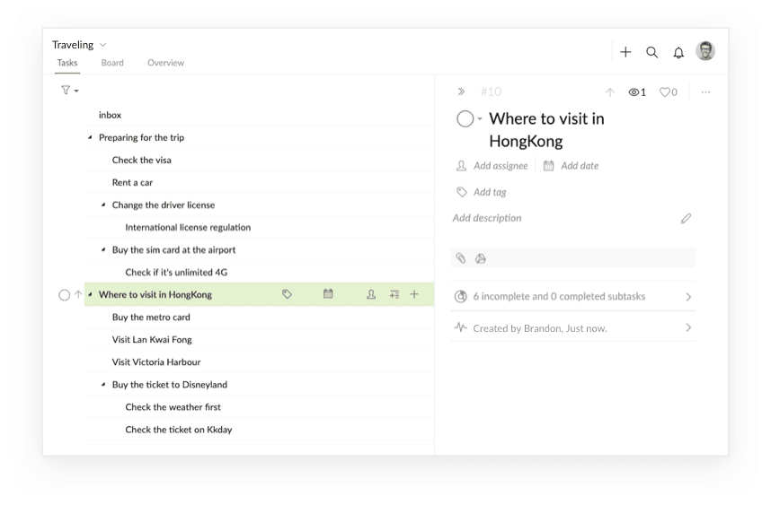This screenshot has width=771, height=505.
Task: Click up arrow in detail pane header
Action: tap(610, 91)
